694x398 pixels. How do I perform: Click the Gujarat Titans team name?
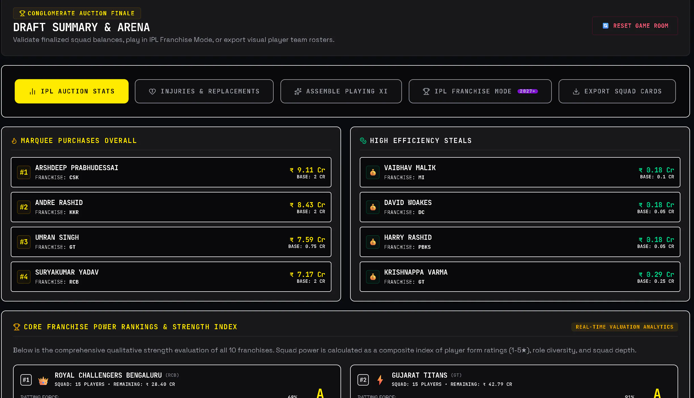(420, 375)
